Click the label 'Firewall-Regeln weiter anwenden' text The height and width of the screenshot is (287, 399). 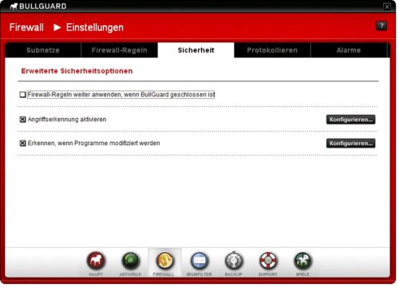(x=121, y=95)
